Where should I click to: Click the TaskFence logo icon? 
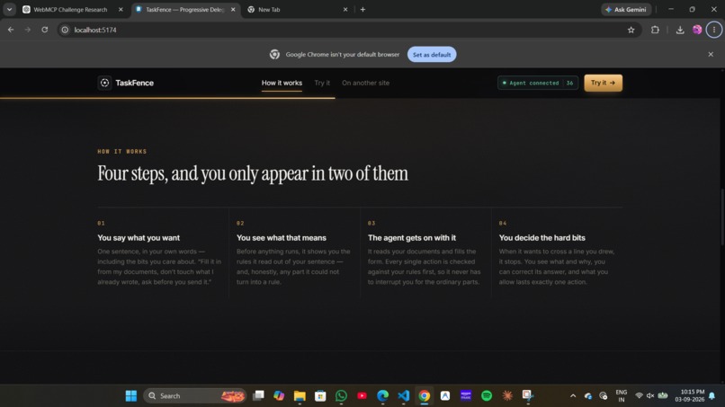[x=104, y=83]
